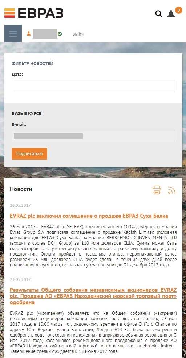Screen dimensions: 186x358
Task: Click the green verified checkmark icon
Action: point(60,34)
